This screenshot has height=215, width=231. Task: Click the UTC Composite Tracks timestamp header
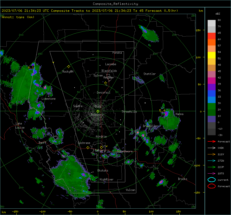coord(90,11)
